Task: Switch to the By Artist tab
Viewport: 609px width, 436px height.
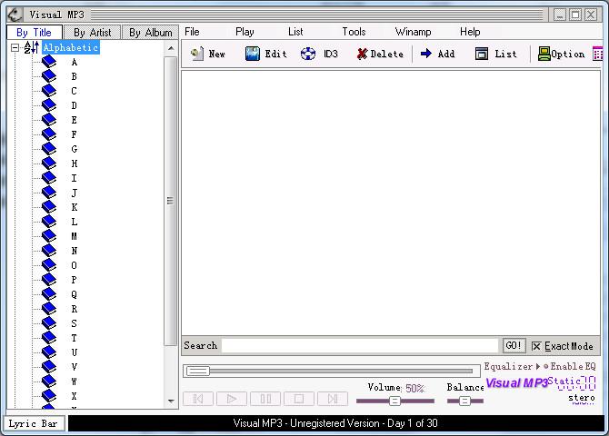Action: [x=92, y=32]
